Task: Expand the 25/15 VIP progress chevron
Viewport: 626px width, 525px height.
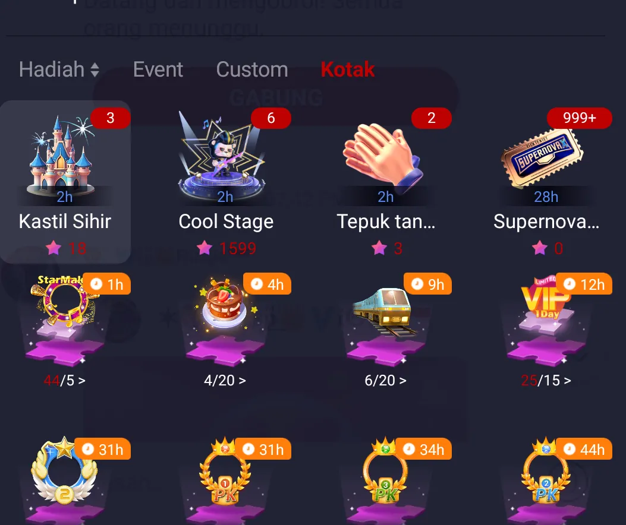Action: [567, 381]
